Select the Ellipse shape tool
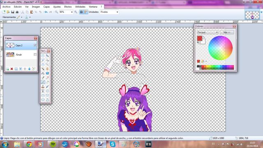 (x=43, y=99)
